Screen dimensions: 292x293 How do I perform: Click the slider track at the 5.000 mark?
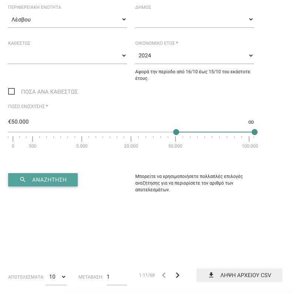[82, 132]
